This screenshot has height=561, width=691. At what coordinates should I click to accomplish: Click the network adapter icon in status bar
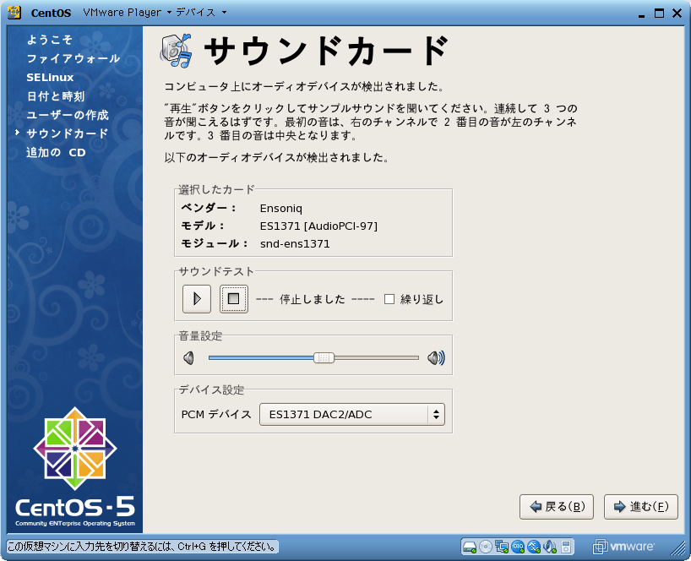click(x=502, y=547)
